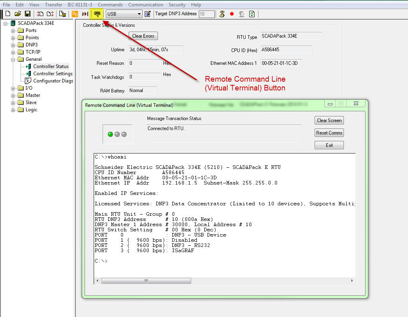Viewport: 408px width, 317px height.
Task: Click the orange overlapping squares toolbar icon
Action: (x=75, y=14)
